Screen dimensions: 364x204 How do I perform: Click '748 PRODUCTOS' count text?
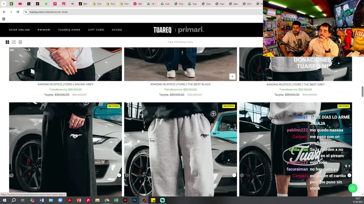180,42
